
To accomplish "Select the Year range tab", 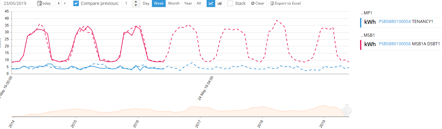I will pos(188,3).
